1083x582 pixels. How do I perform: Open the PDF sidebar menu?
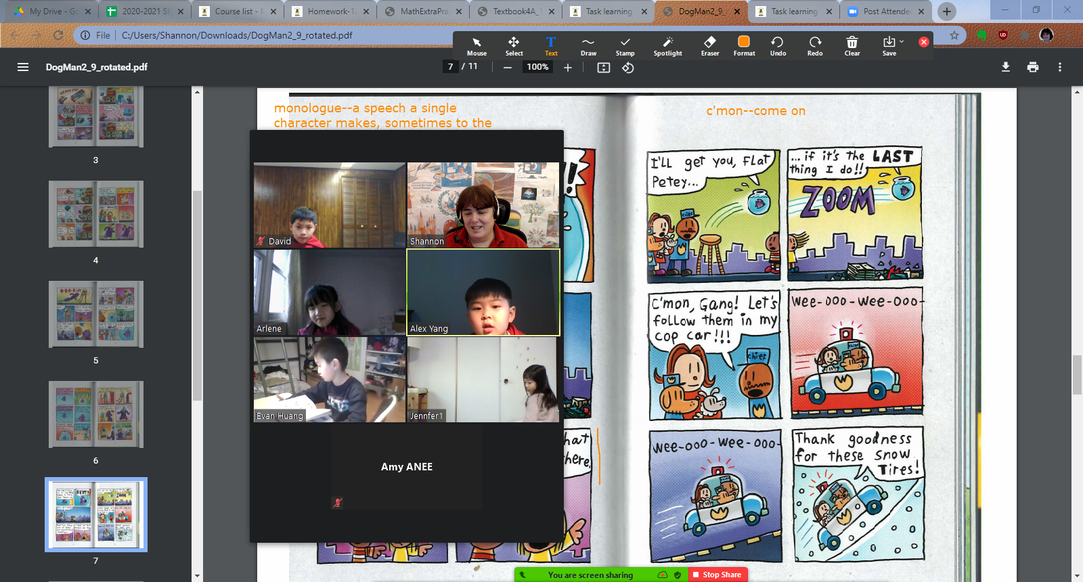tap(23, 67)
